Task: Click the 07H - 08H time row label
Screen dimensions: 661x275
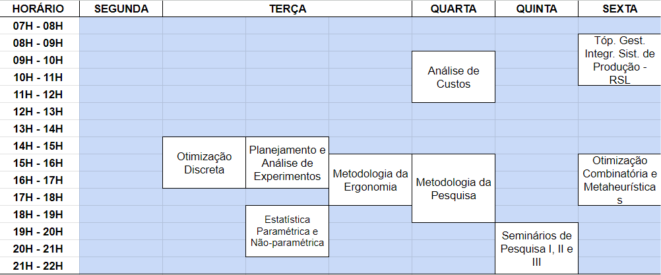Action: (38, 26)
